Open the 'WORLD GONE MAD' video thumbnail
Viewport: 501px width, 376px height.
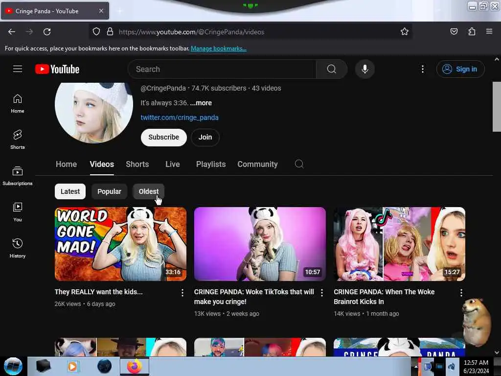point(120,244)
